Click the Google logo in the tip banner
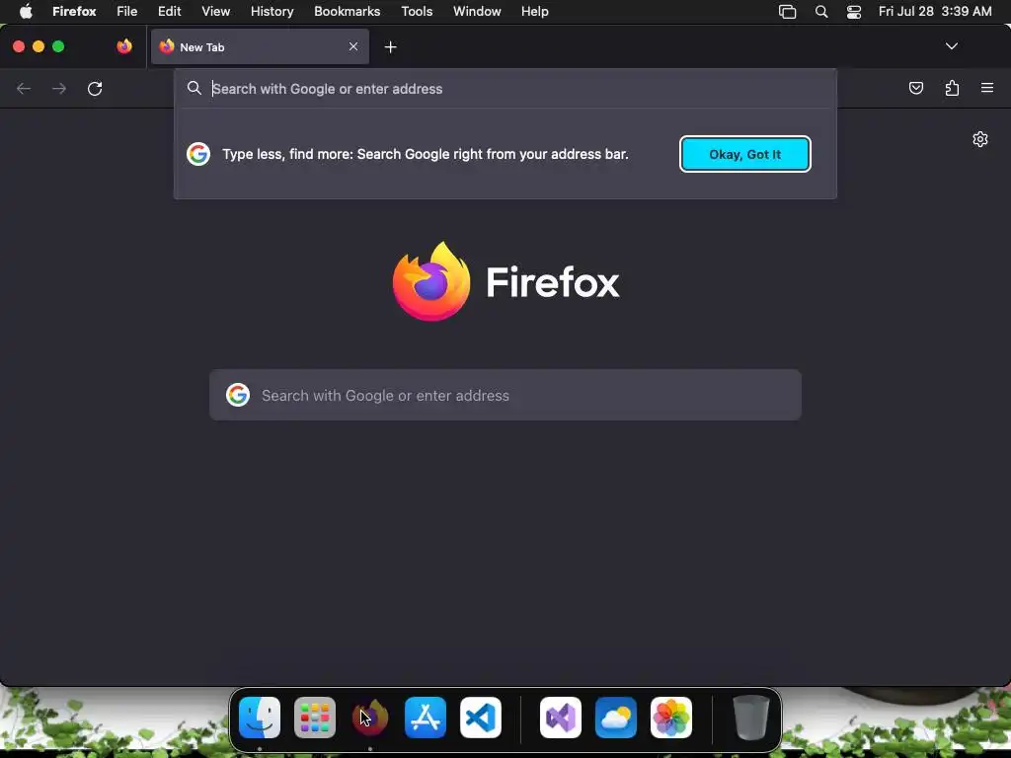 point(198,154)
